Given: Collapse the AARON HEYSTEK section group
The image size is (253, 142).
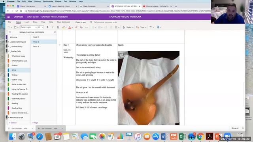Looking at the screenshot, I should pos(9,118).
